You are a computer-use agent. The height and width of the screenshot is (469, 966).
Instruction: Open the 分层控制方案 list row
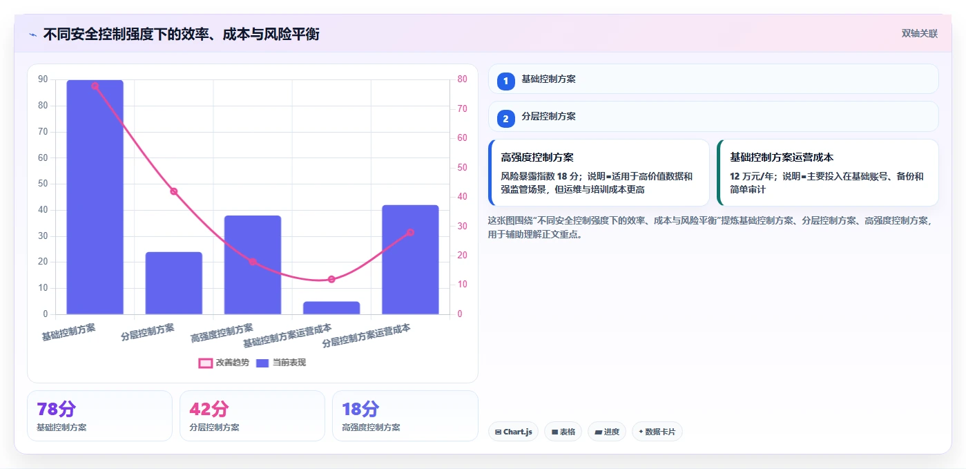click(713, 116)
